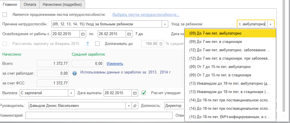Enable the 'Доплачивать до' checkbox

97,44
